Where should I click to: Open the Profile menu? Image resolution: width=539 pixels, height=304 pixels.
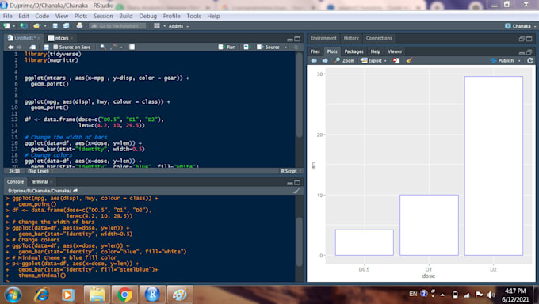(171, 16)
